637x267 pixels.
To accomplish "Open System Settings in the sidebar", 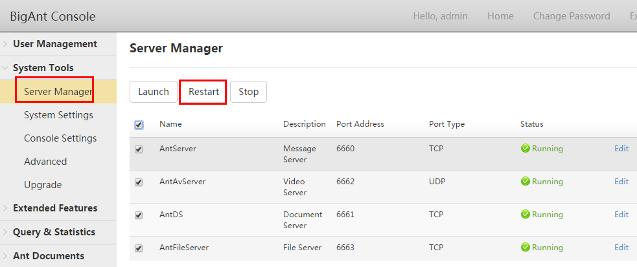I will tap(58, 115).
